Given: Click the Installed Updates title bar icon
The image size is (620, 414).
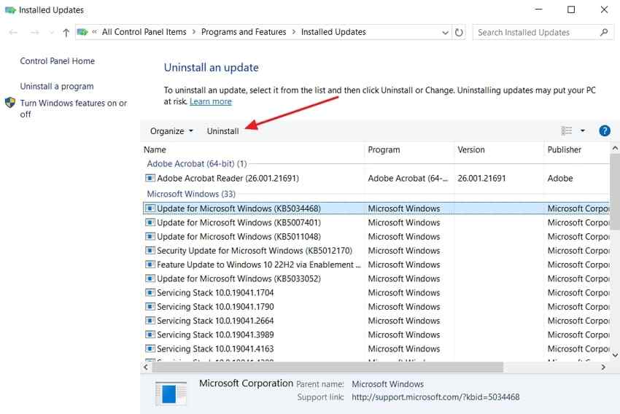Looking at the screenshot, I should click(x=10, y=10).
